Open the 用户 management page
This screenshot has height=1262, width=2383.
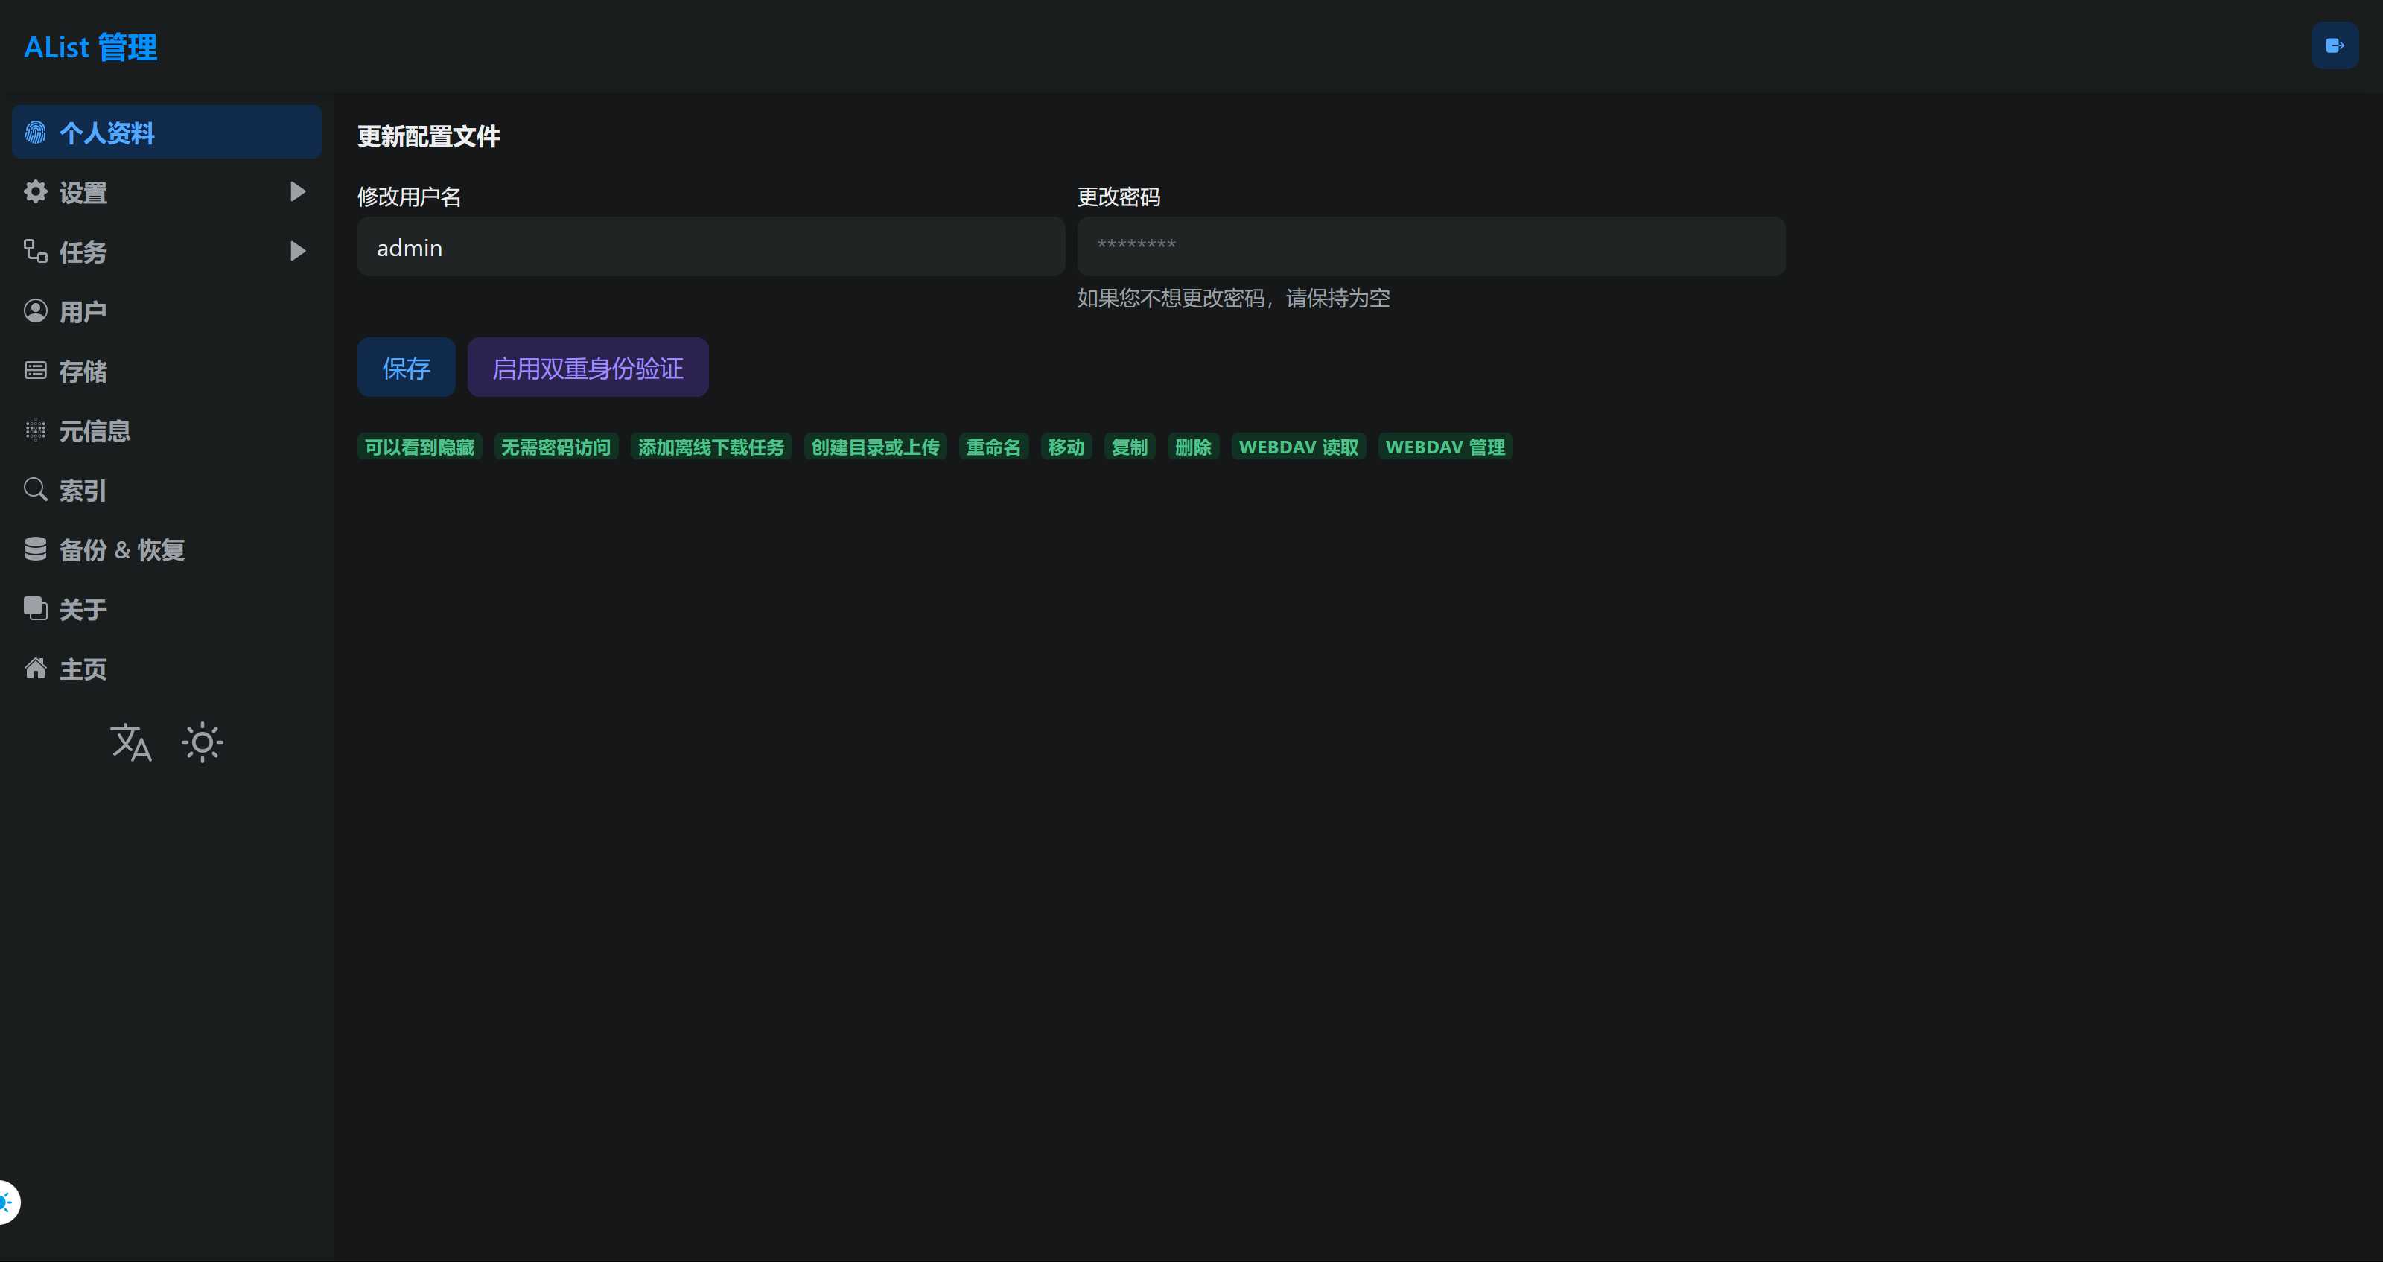(83, 312)
